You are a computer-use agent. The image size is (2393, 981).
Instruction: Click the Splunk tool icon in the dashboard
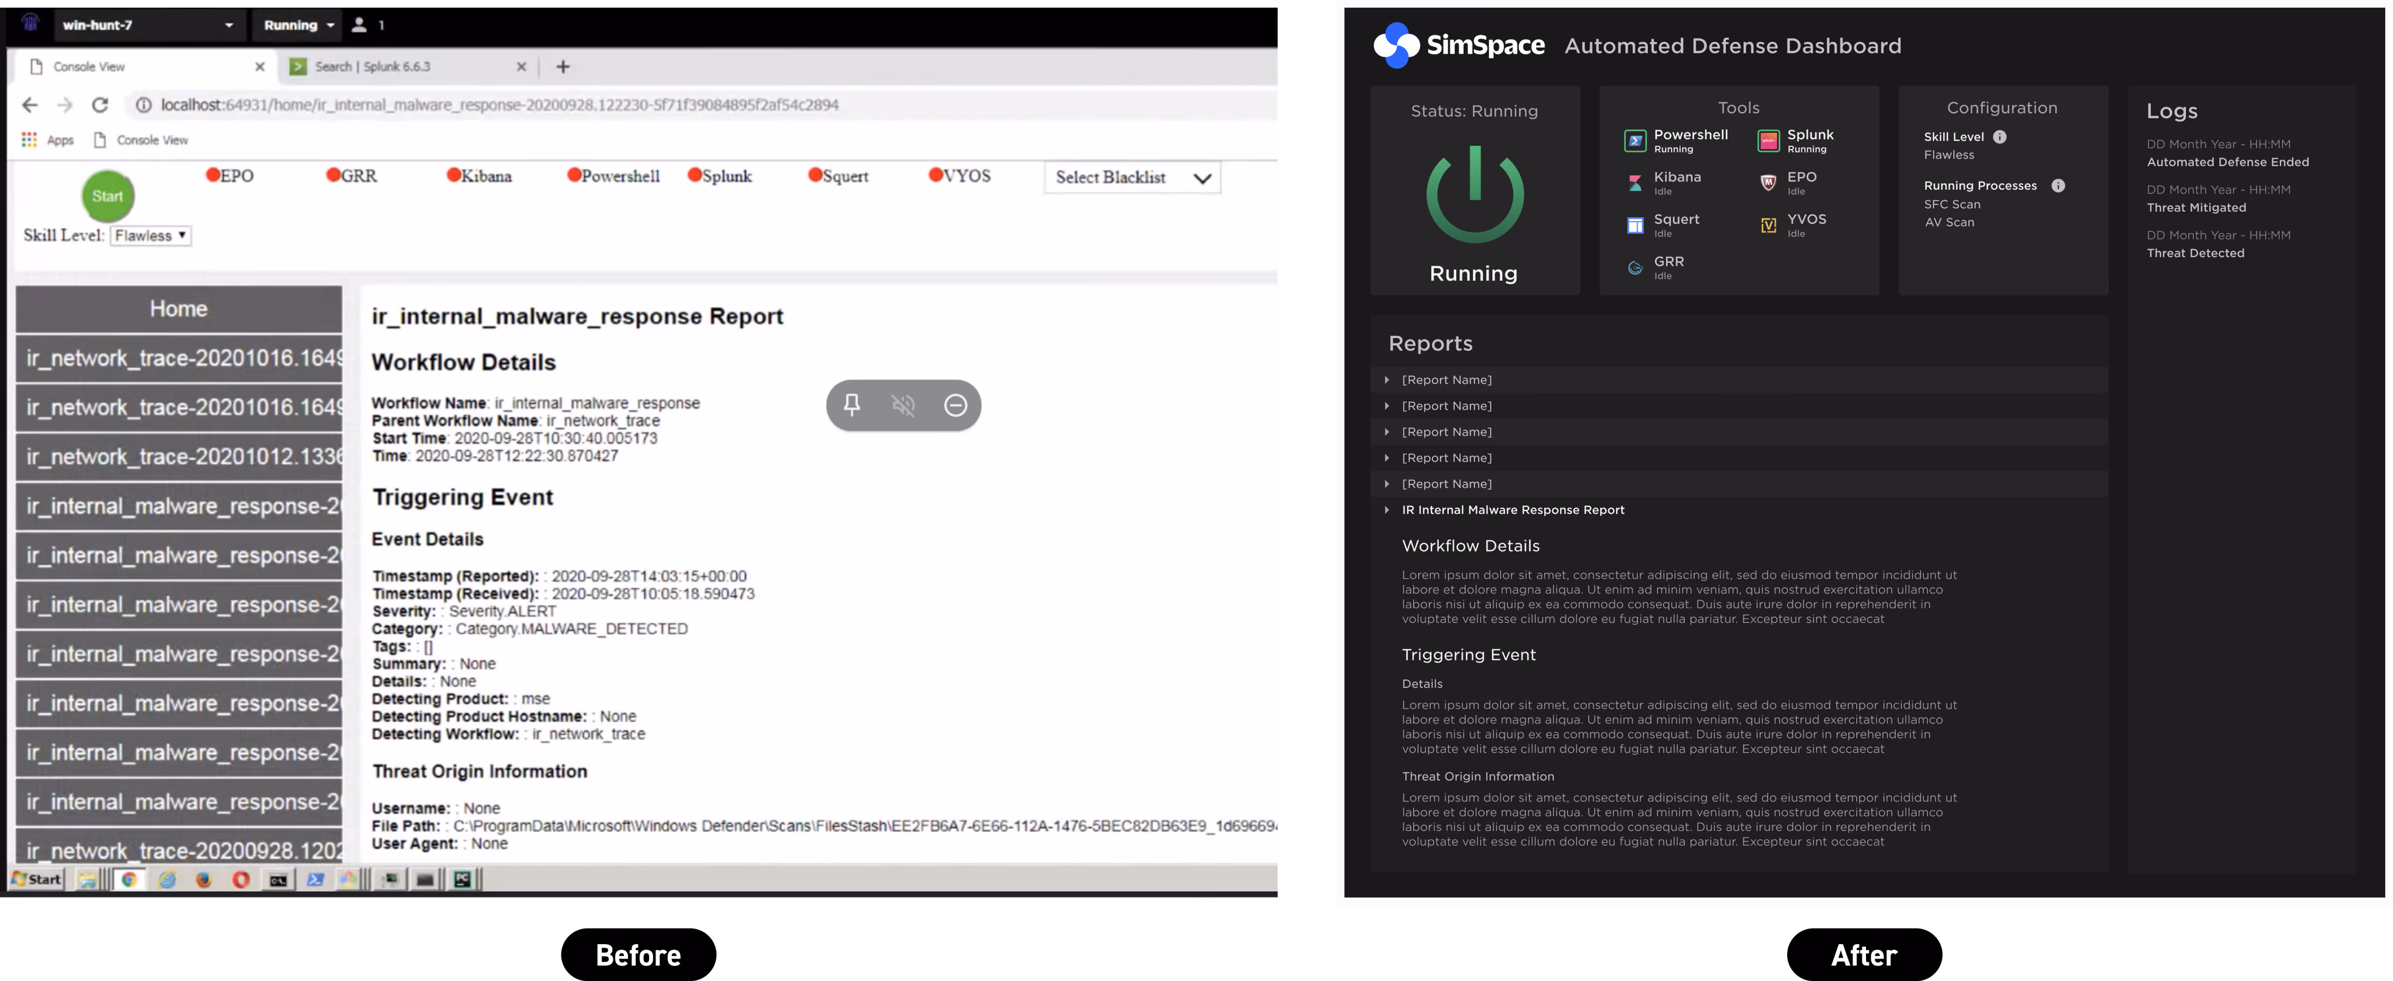(1768, 141)
